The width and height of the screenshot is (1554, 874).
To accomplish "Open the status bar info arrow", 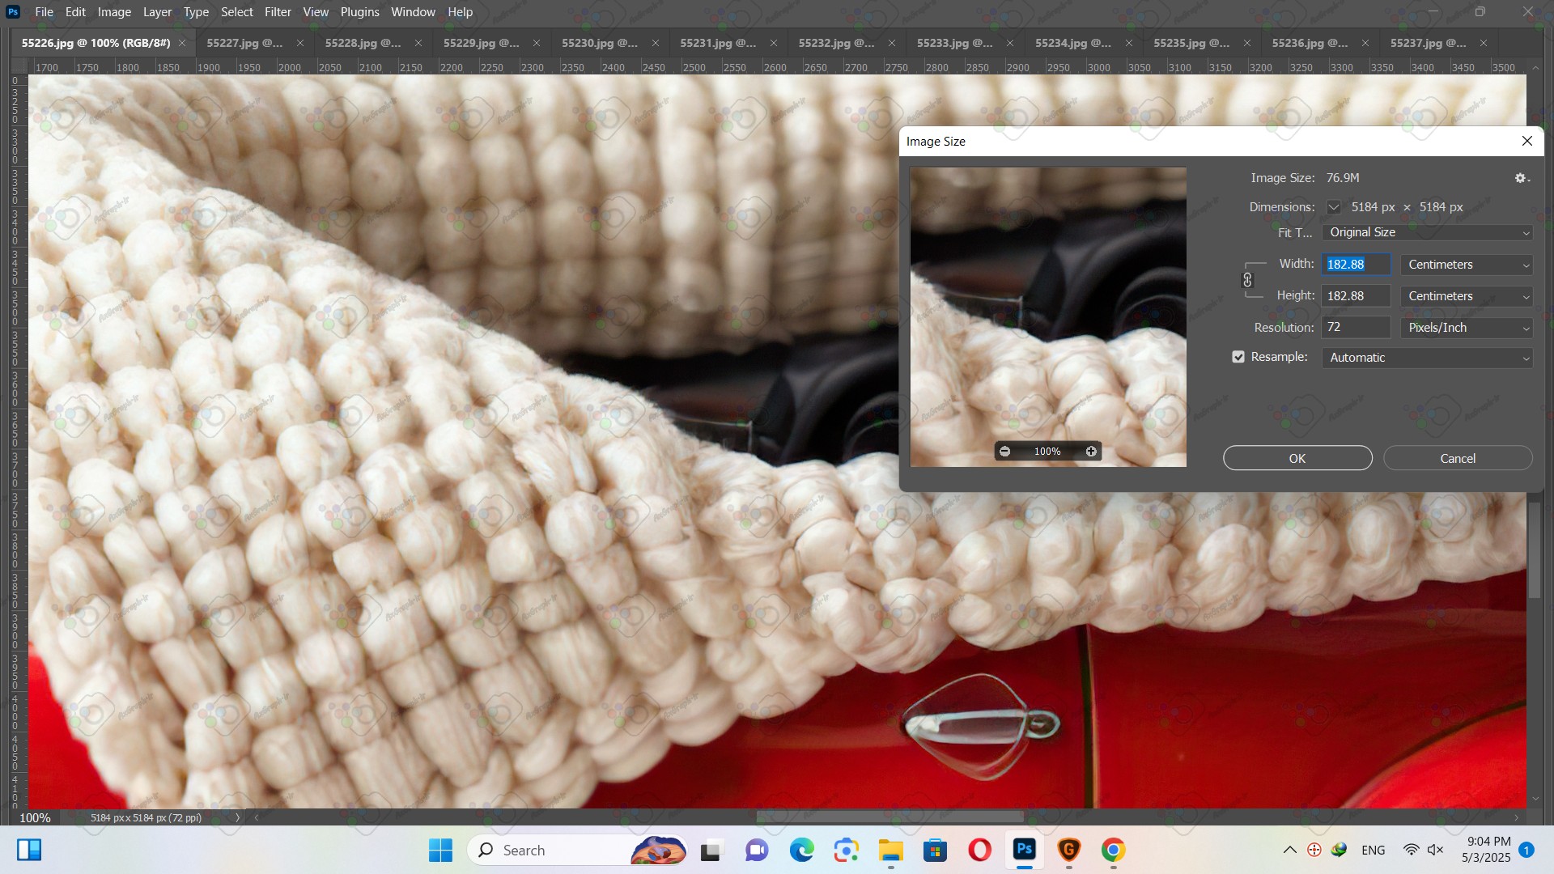I will [x=237, y=817].
